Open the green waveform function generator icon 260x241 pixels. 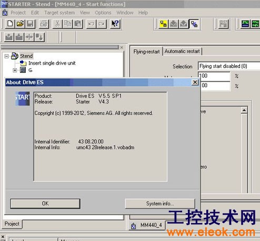point(255,24)
